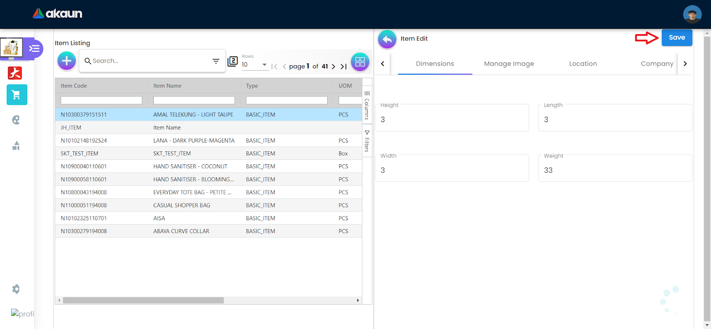Click the blue plus add item button
This screenshot has height=329, width=711.
click(67, 61)
